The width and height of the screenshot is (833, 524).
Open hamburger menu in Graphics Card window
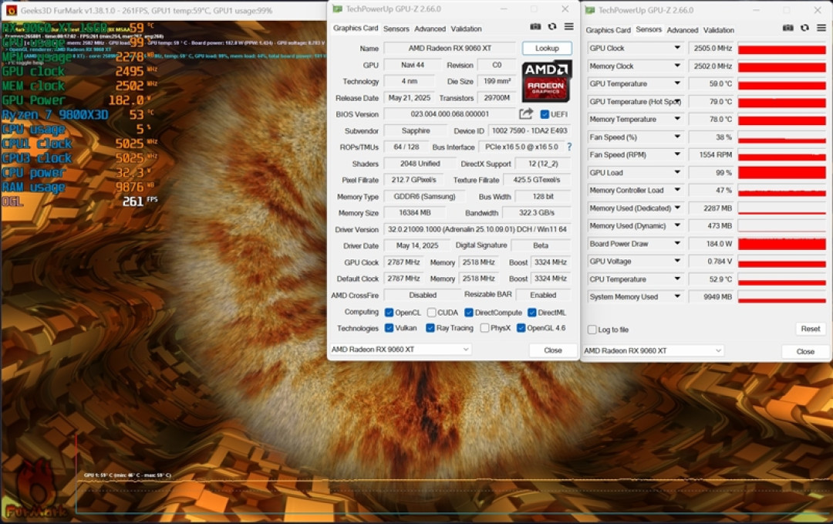[x=569, y=26]
